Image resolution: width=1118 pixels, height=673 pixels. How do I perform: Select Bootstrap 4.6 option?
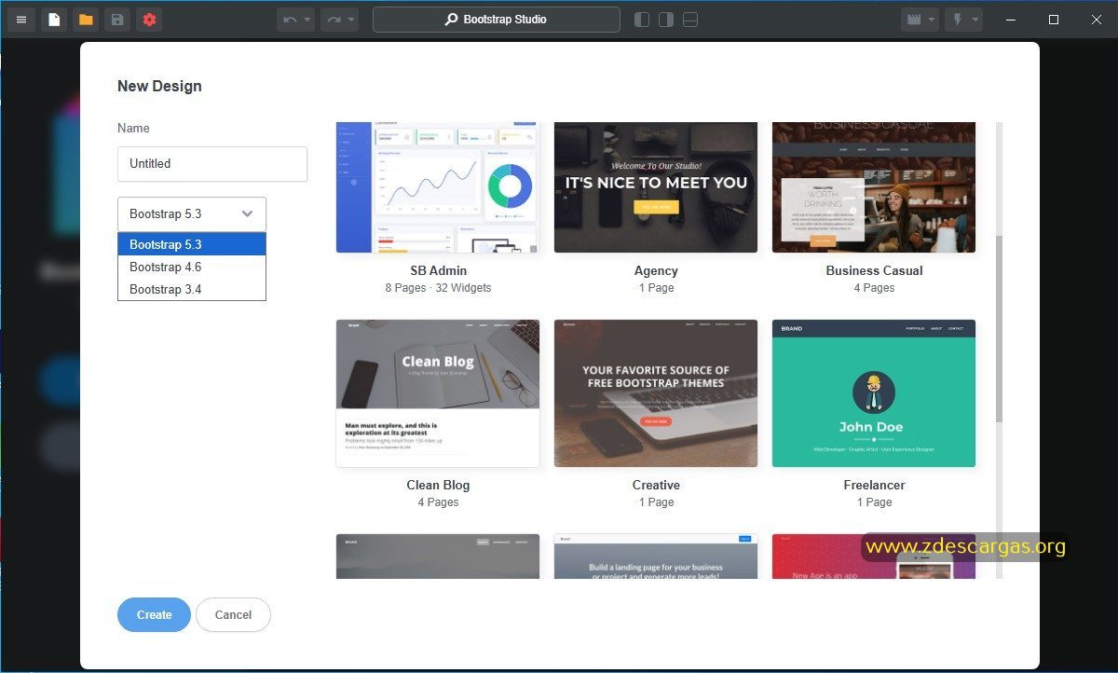pyautogui.click(x=192, y=267)
